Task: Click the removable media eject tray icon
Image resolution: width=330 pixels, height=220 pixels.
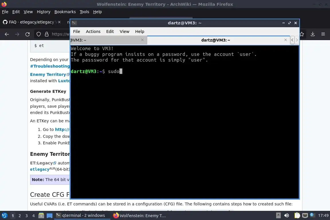Action: click(278, 215)
